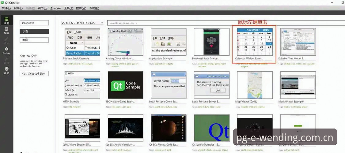345x153 pixels.
Task: Open the 工具(T) menu
Action: 68,8
